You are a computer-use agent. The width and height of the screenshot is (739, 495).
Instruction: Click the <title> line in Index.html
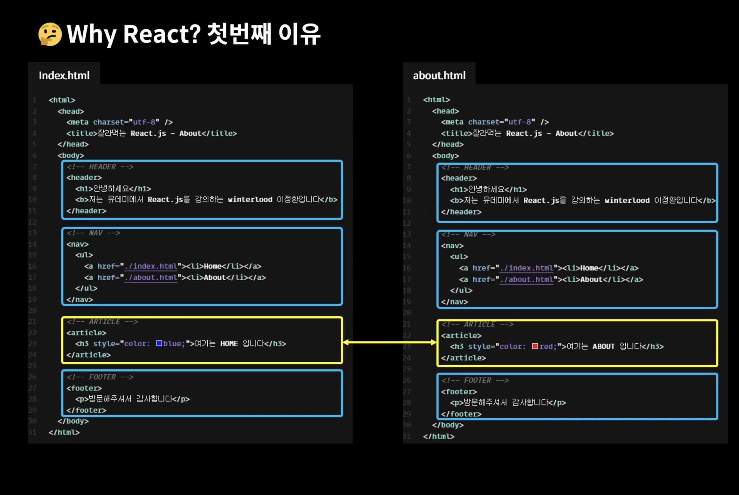point(152,133)
